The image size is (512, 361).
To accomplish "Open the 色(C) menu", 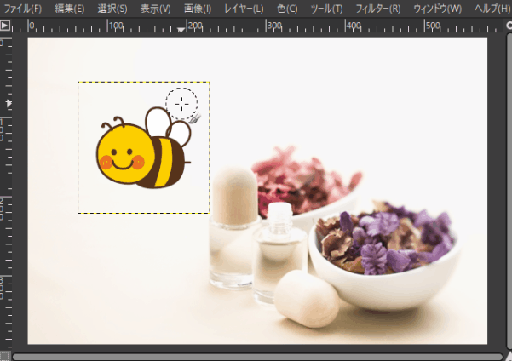I will (286, 9).
